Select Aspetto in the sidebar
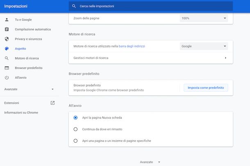Screen dimensions: 250x166 click(20, 49)
